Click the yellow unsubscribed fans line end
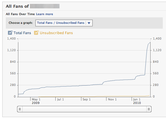 (149, 95)
